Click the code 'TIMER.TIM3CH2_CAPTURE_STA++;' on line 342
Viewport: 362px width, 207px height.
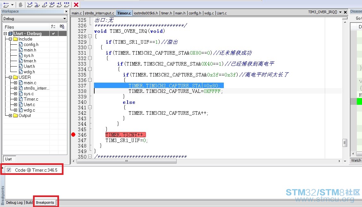[169, 113]
